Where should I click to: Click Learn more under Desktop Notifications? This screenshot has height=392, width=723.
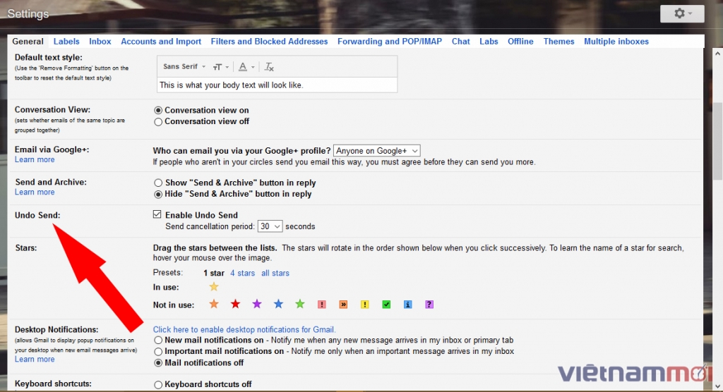[35, 360]
